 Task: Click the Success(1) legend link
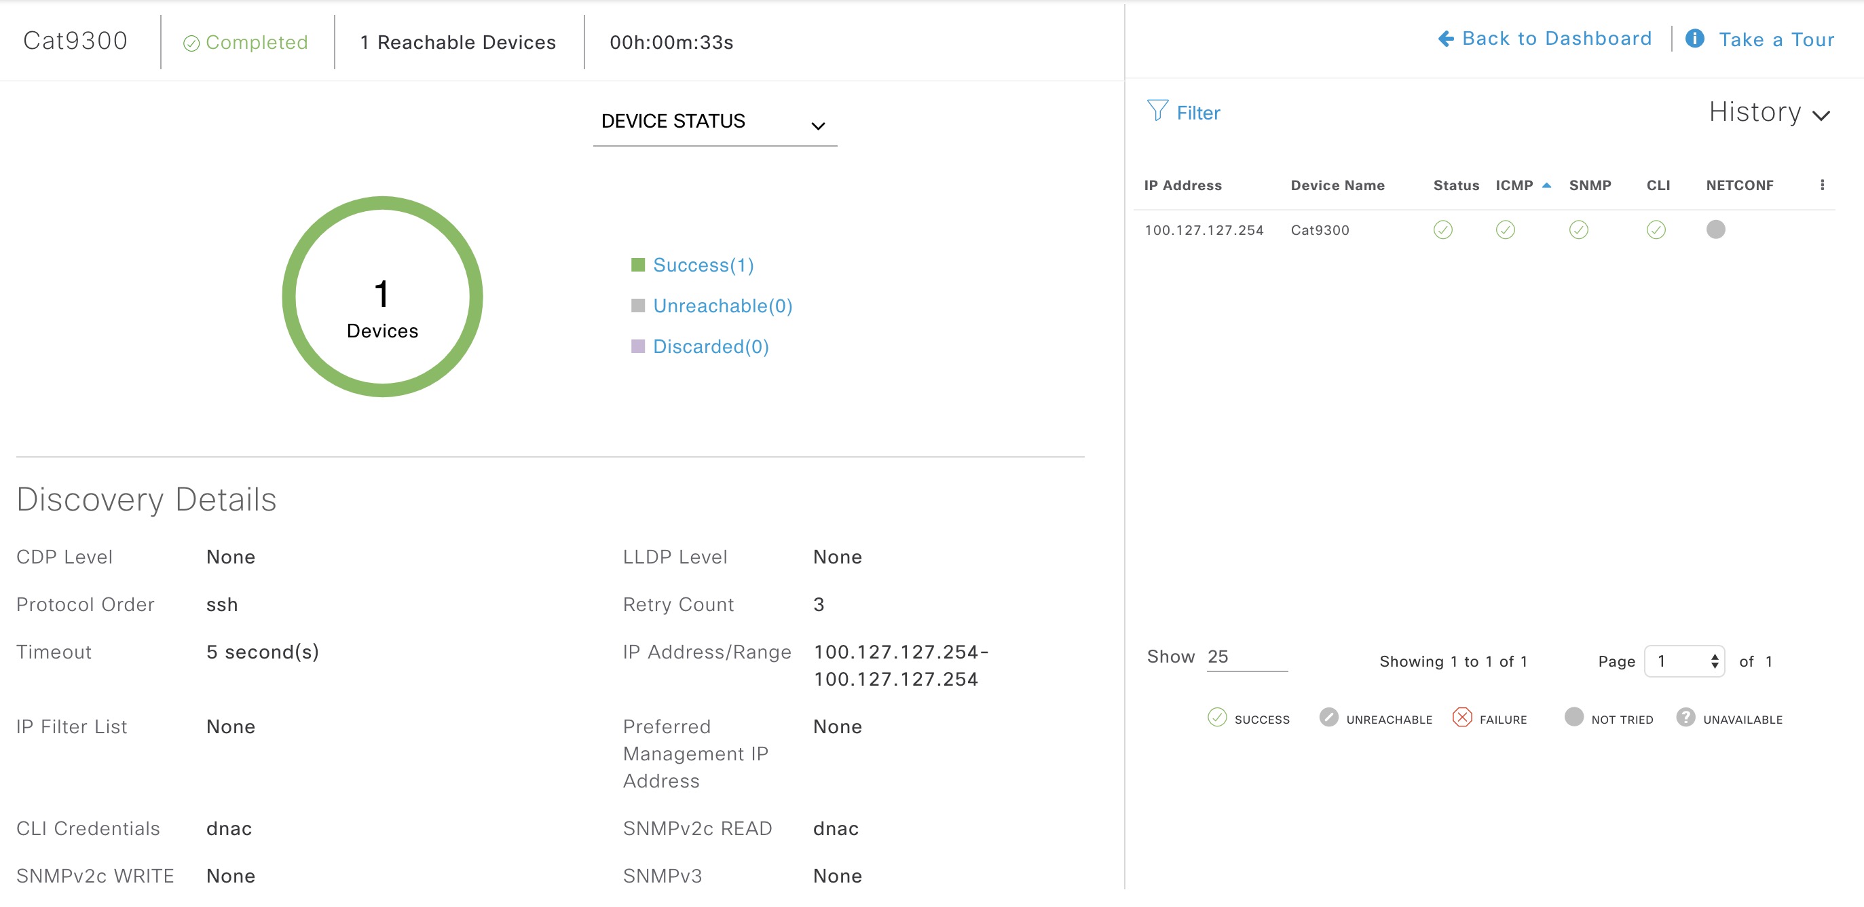coord(703,265)
